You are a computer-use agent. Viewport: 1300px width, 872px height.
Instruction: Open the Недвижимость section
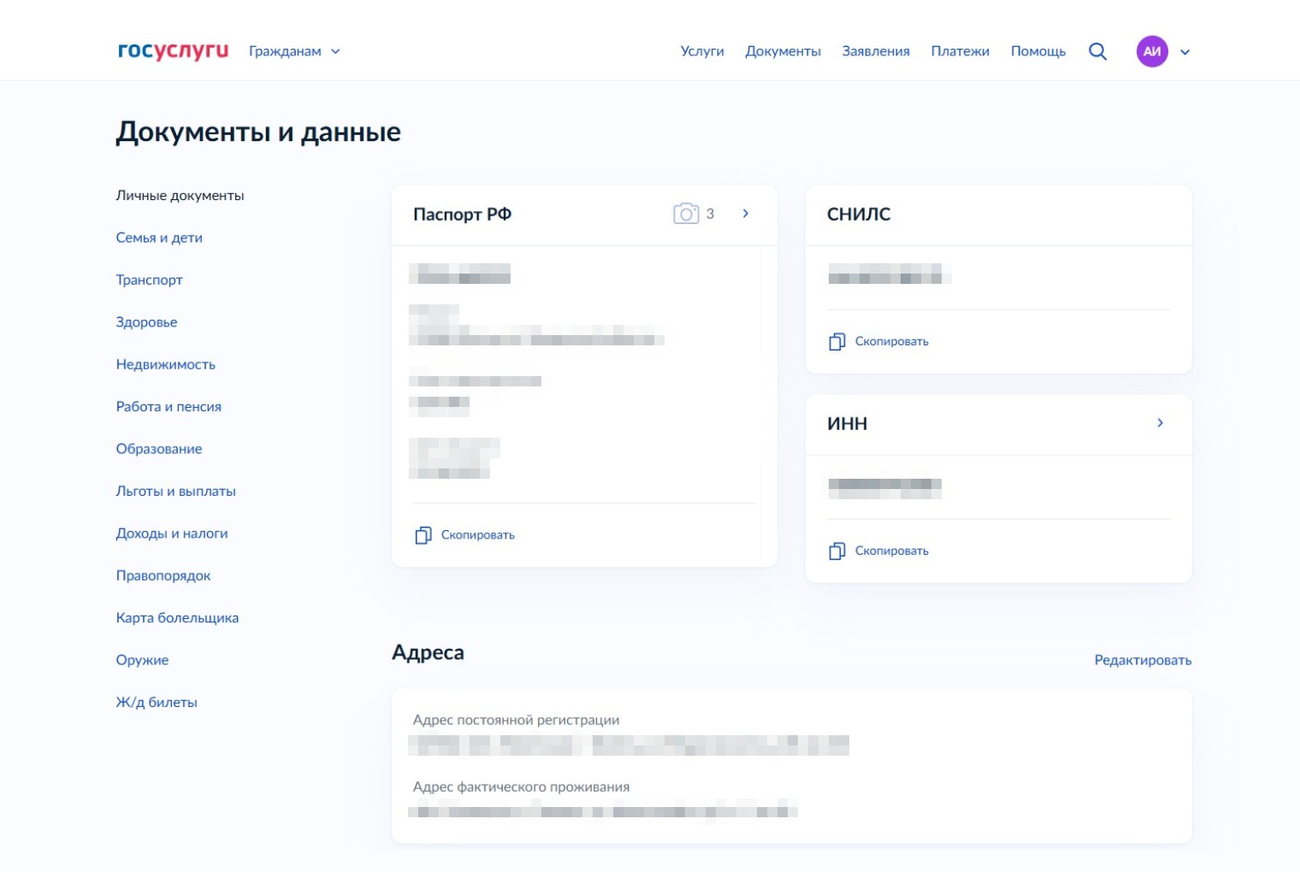pos(165,364)
